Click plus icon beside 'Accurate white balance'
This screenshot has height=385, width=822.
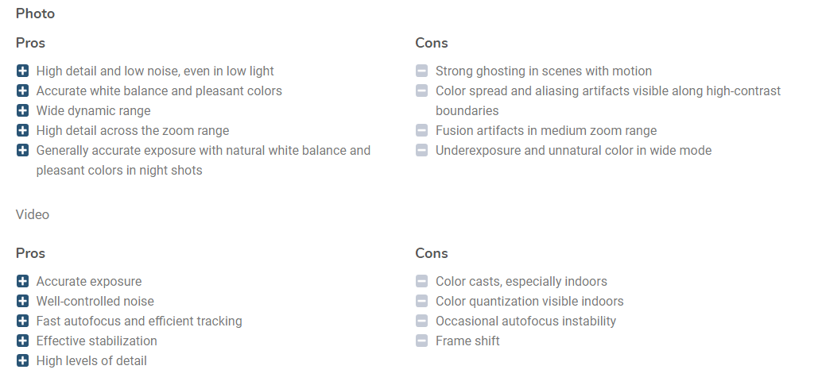point(22,90)
